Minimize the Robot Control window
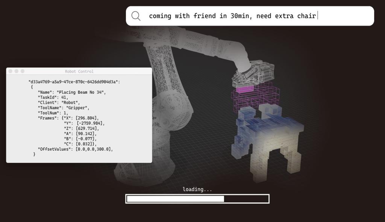 click(x=17, y=71)
